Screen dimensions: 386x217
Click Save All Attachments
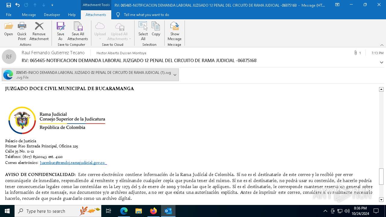click(x=78, y=31)
